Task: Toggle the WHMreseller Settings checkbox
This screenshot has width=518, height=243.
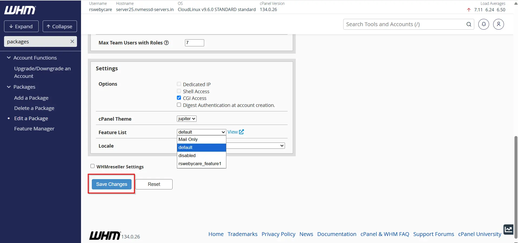Action: click(92, 166)
